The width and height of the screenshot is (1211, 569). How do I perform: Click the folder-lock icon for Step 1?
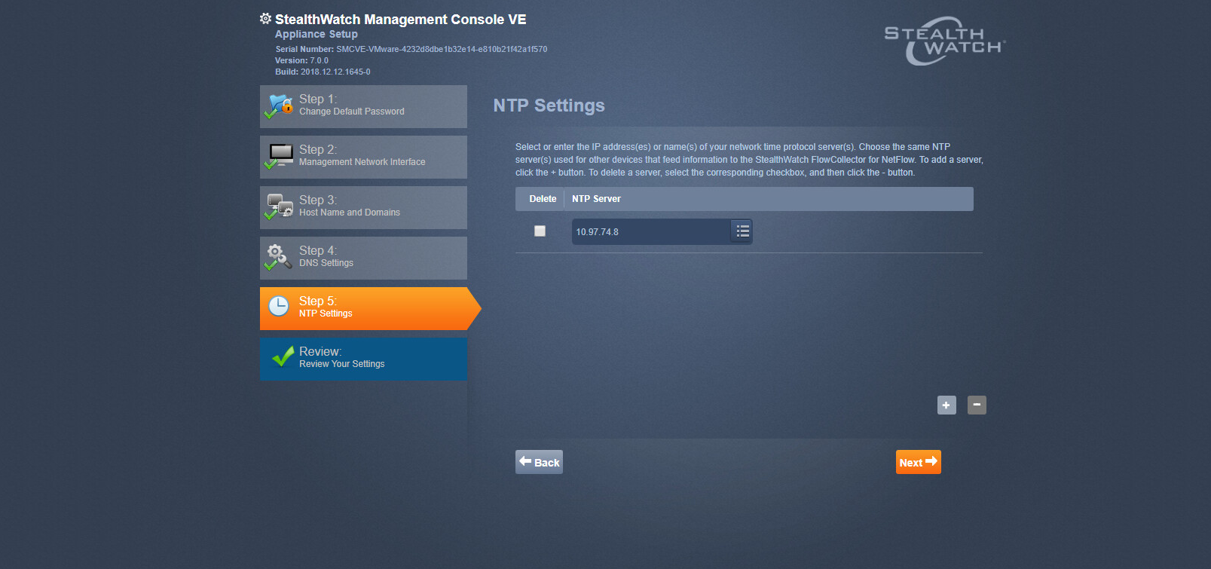pyautogui.click(x=280, y=106)
